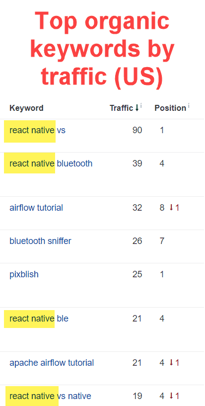Sort the table by Traffic header
This screenshot has width=205, height=406.
pos(122,108)
